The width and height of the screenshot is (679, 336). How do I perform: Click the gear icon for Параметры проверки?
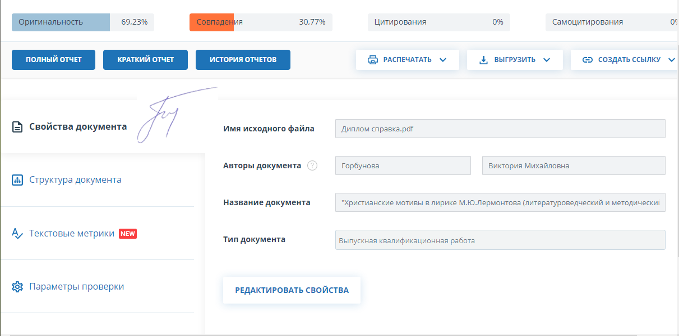pyautogui.click(x=17, y=287)
